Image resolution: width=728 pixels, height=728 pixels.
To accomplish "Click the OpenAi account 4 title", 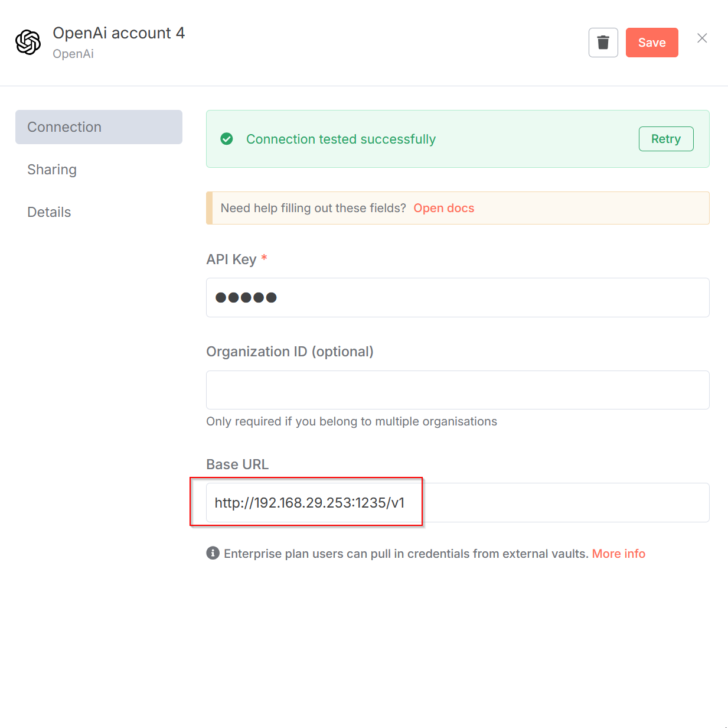I will coord(119,32).
